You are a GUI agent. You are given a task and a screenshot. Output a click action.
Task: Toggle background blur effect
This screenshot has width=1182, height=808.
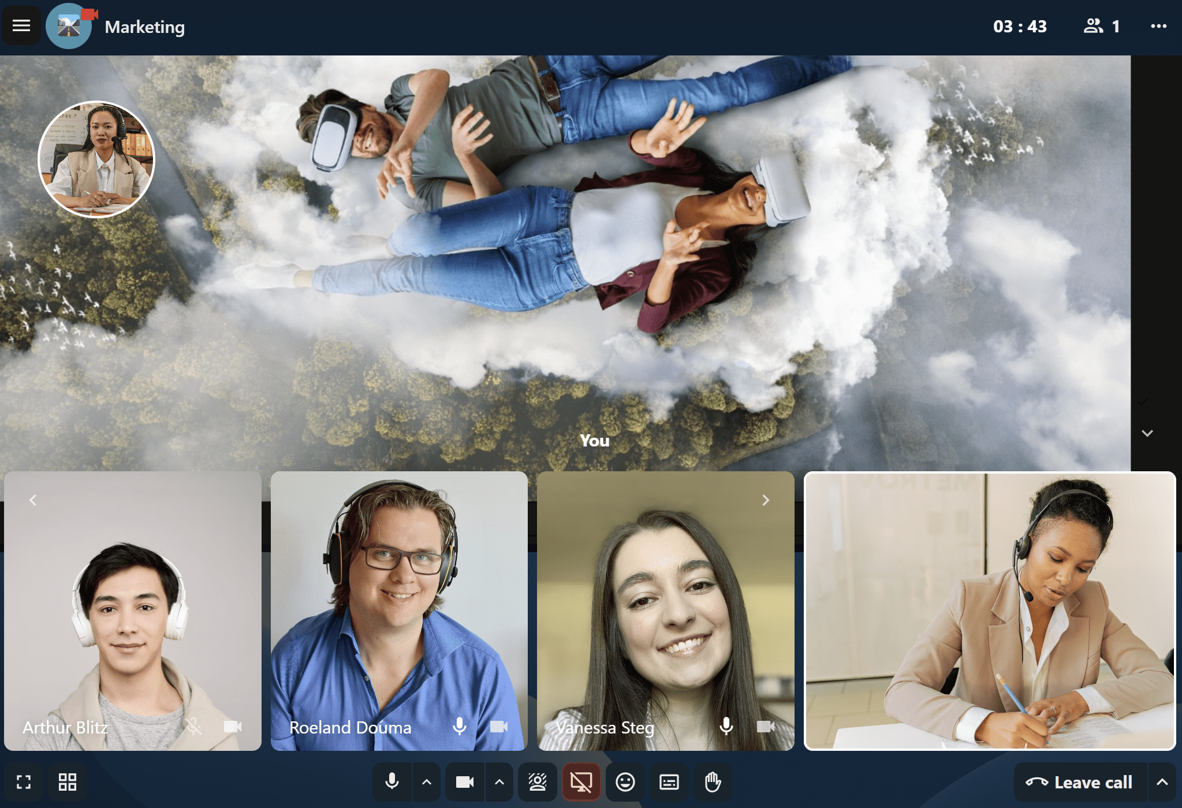coord(538,782)
